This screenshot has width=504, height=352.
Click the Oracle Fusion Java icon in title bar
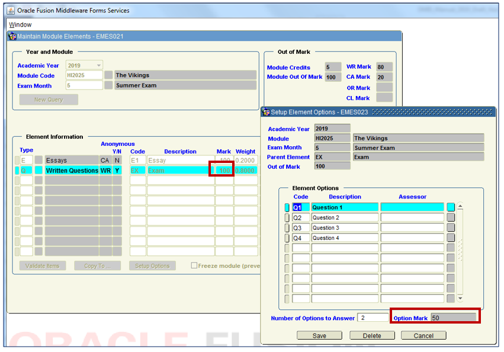[10, 10]
